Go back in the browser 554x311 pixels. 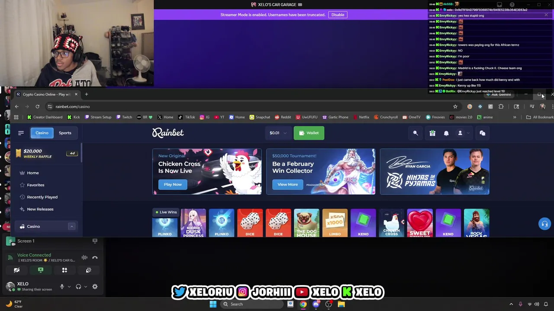tap(16, 107)
